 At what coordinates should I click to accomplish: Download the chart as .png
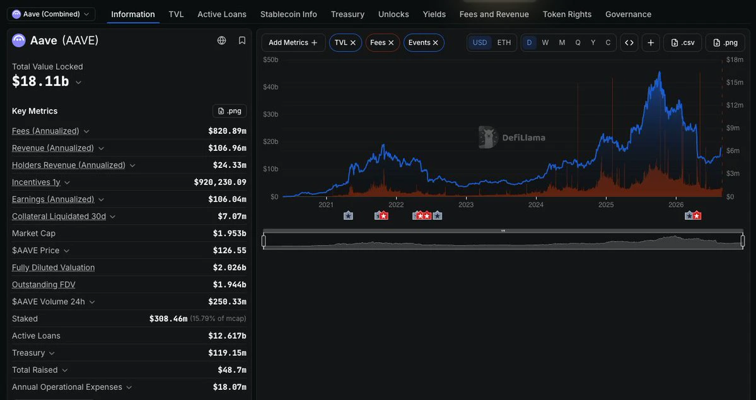(x=725, y=42)
